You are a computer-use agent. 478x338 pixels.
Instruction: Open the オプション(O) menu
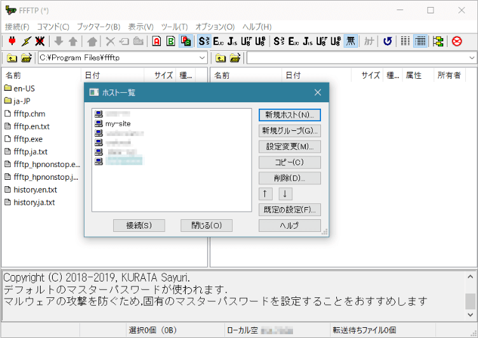click(215, 27)
